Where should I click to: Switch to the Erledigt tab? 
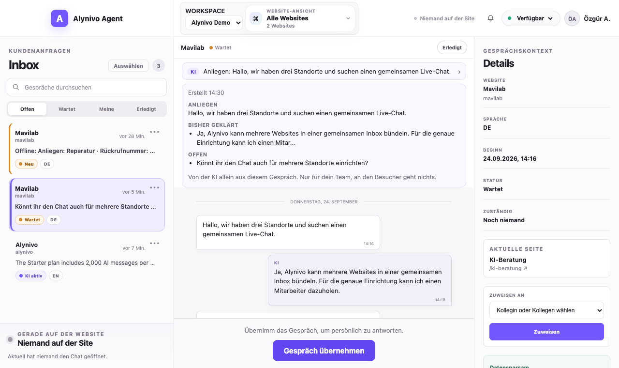146,109
